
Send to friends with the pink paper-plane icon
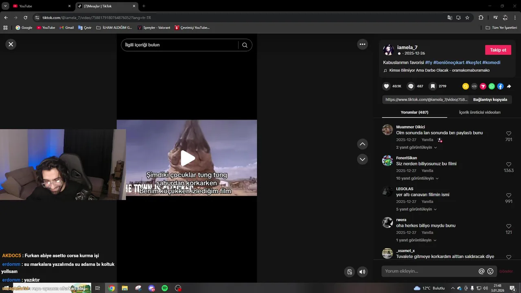tap(483, 86)
